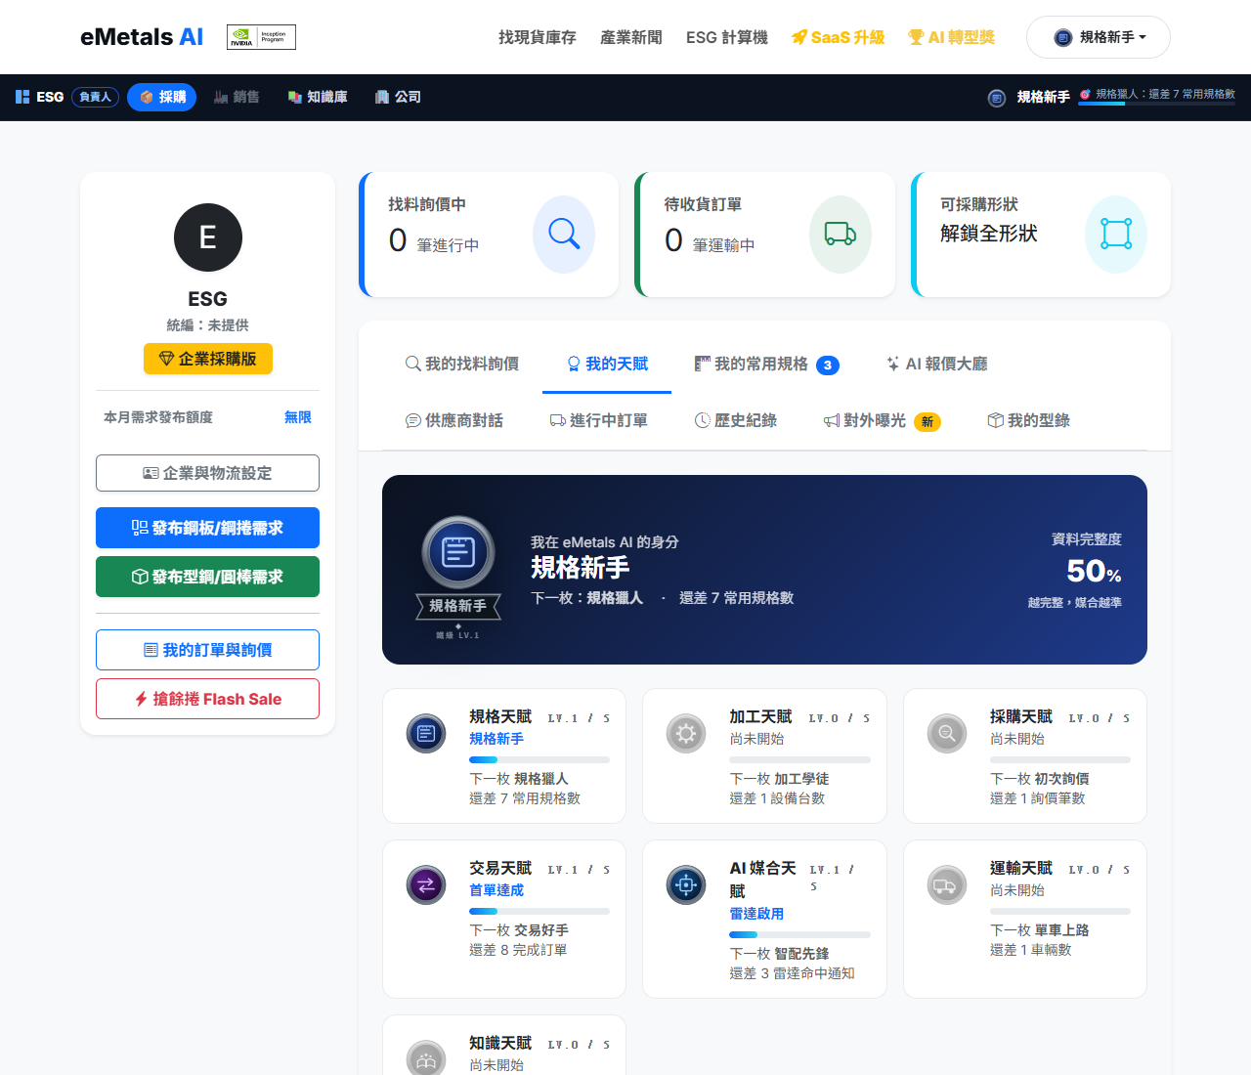Open 產業新聞 in top navigation
This screenshot has height=1075, width=1251.
coord(631,37)
